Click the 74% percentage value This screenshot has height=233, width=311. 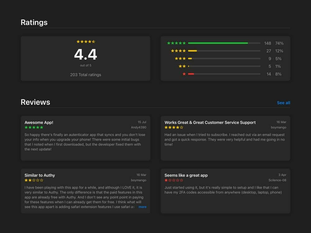[x=279, y=43]
